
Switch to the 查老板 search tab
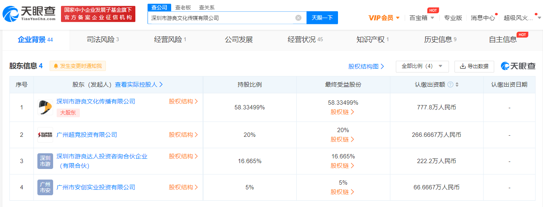(x=183, y=7)
